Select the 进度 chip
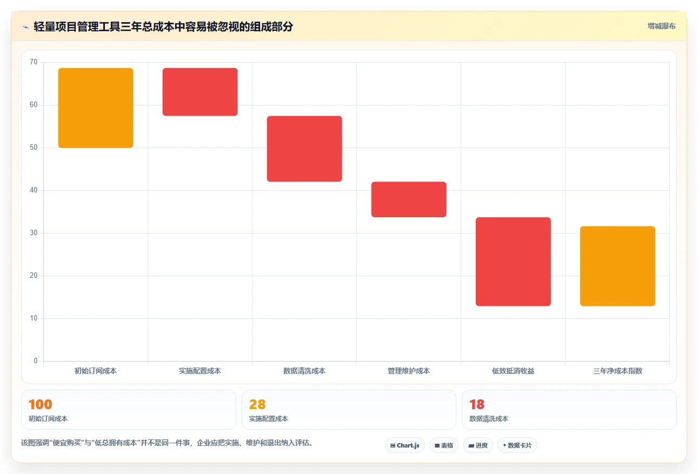Screen dimensions: 698x474 coord(478,445)
